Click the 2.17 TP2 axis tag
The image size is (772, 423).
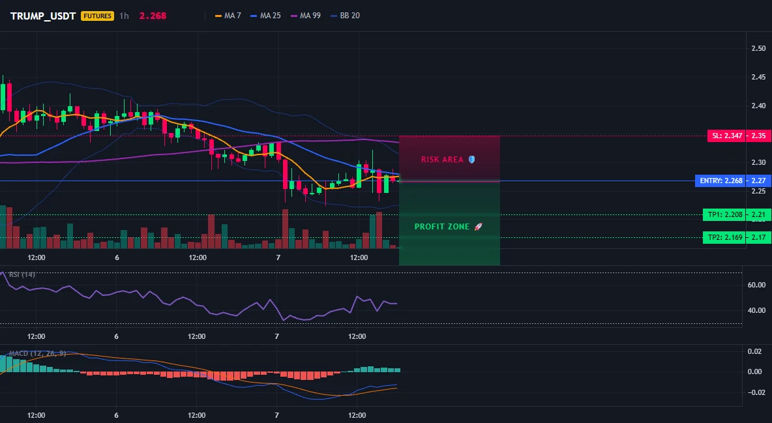[759, 237]
